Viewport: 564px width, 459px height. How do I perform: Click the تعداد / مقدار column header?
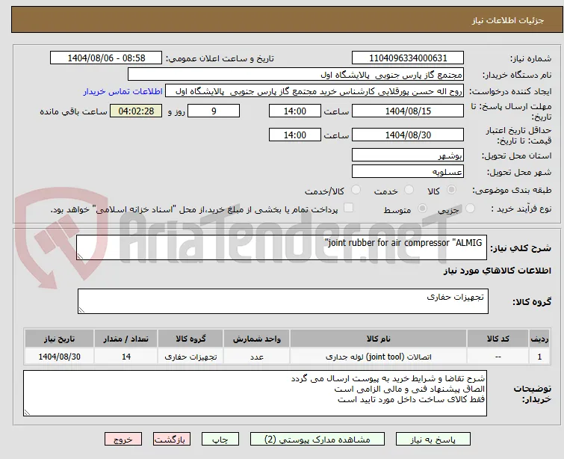coord(125,339)
